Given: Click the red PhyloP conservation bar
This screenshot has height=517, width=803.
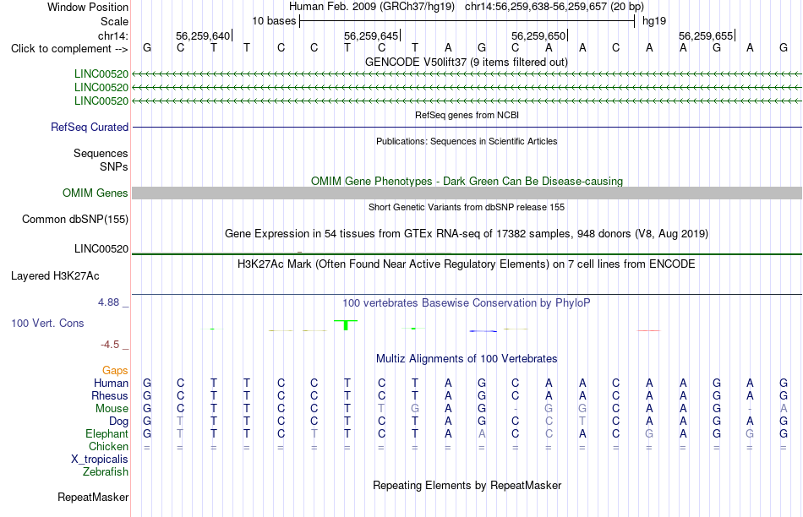Looking at the screenshot, I should point(649,330).
